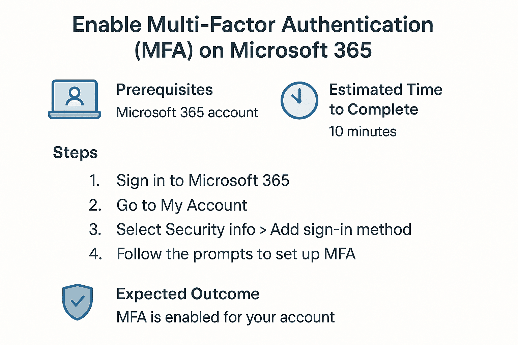Click the number 3 list marker
This screenshot has width=518, height=345.
pyautogui.click(x=95, y=230)
